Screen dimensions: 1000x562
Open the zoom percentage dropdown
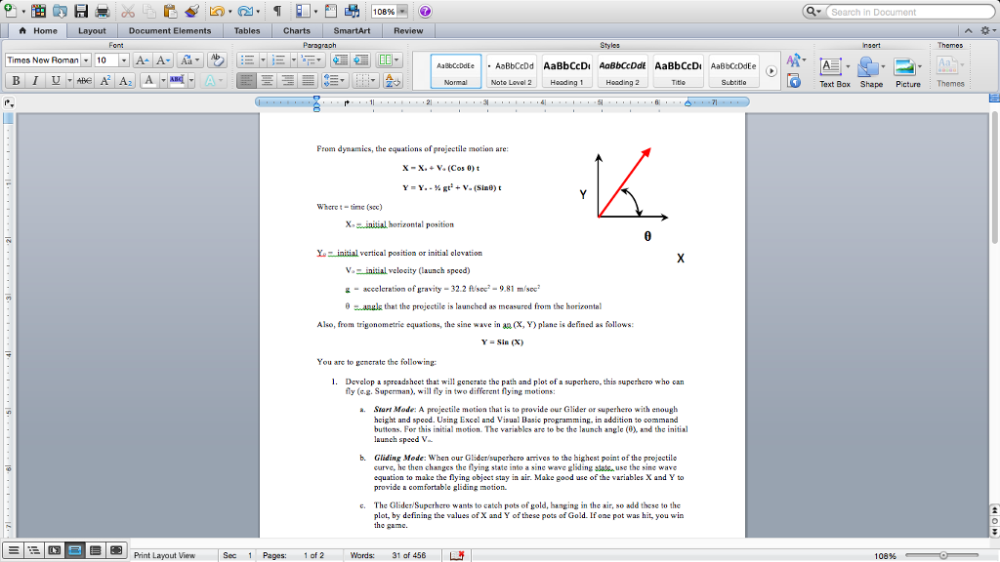[x=403, y=11]
